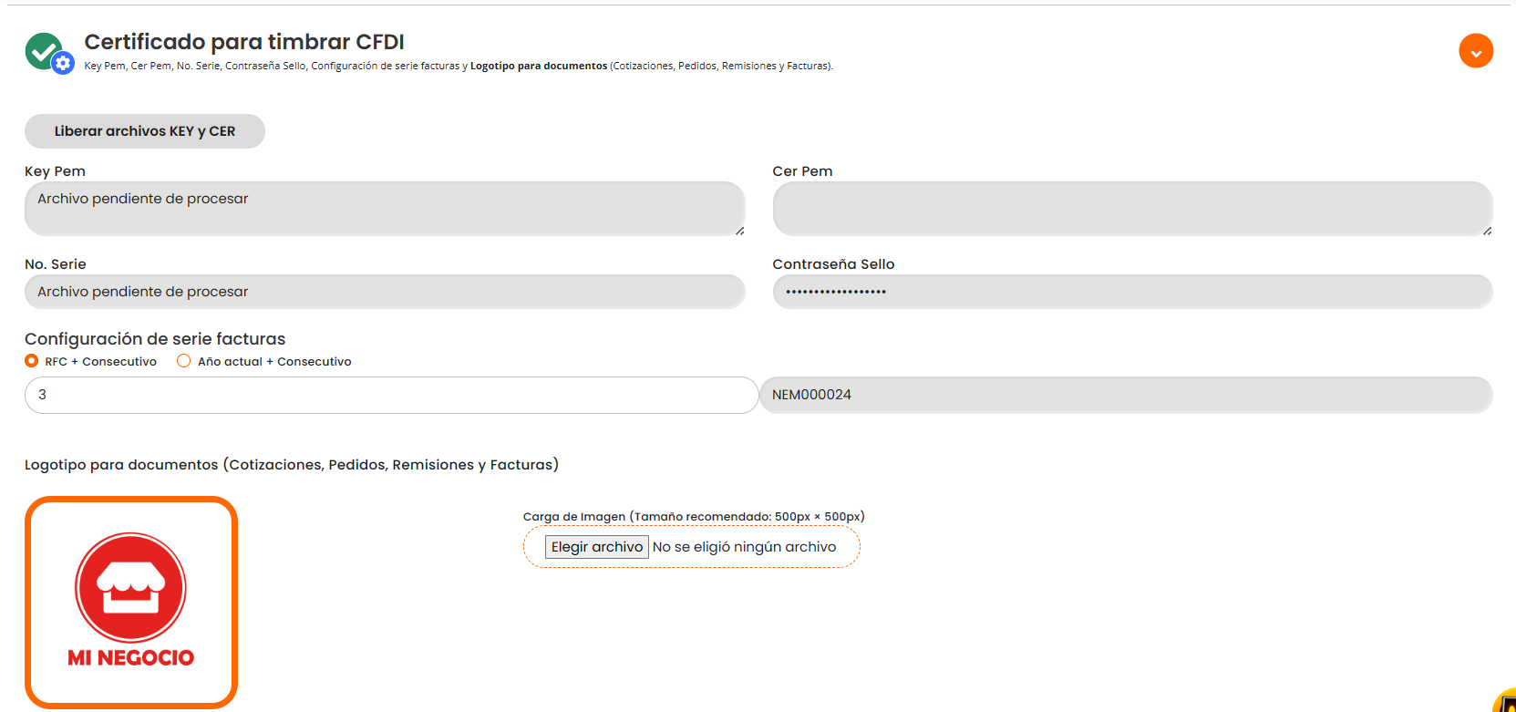The width and height of the screenshot is (1516, 712).
Task: Select Año actual + Consecutivo radio option
Action: [184, 361]
